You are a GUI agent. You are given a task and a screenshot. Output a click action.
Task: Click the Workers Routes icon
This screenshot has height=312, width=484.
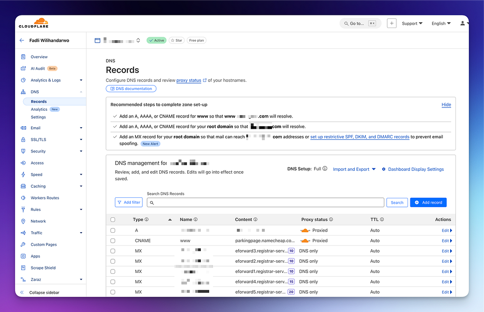(23, 198)
